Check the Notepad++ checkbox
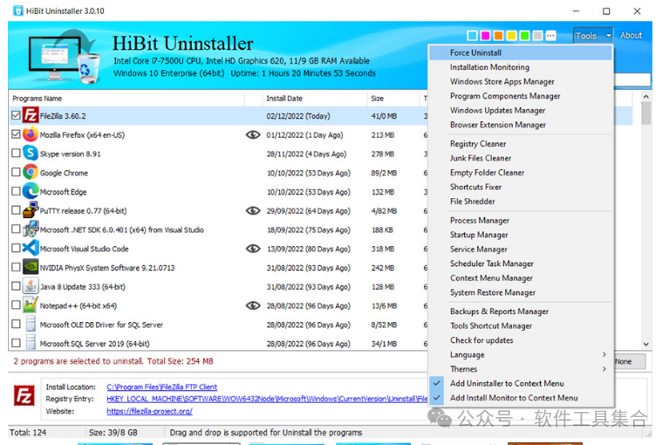 tap(16, 305)
